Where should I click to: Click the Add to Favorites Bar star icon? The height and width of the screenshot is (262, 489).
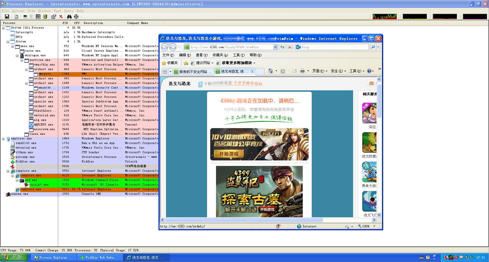click(186, 63)
